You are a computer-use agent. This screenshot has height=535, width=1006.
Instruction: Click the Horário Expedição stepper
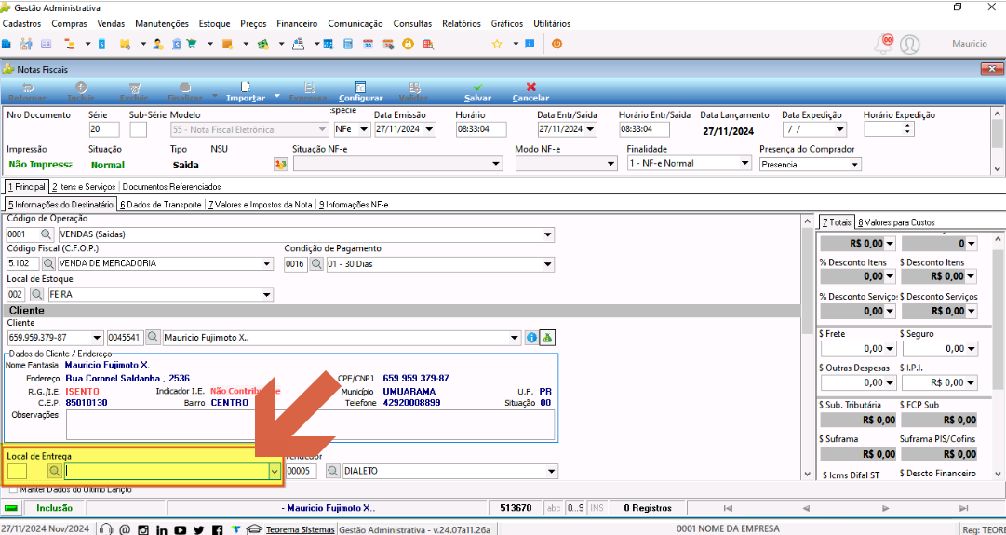pos(905,129)
